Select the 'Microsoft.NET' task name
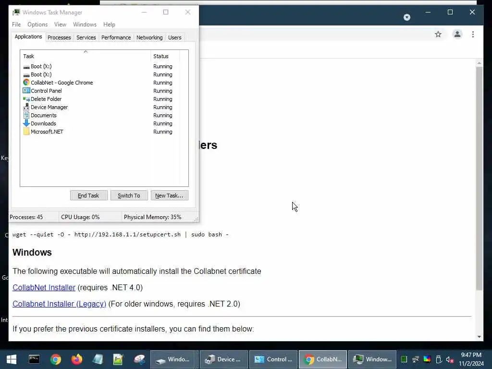The width and height of the screenshot is (492, 369). pos(47,132)
